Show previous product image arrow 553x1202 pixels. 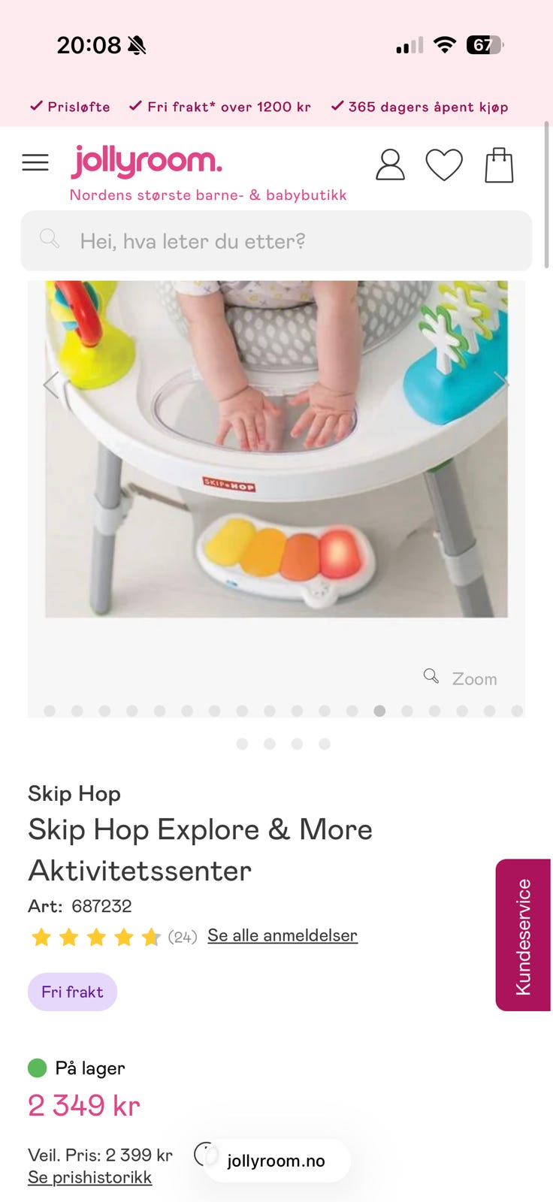click(51, 384)
